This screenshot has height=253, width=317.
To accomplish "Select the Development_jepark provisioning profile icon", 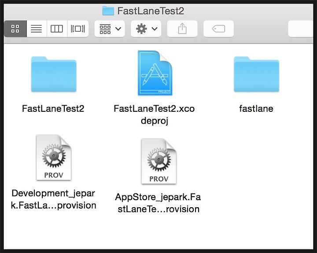I will point(54,158).
